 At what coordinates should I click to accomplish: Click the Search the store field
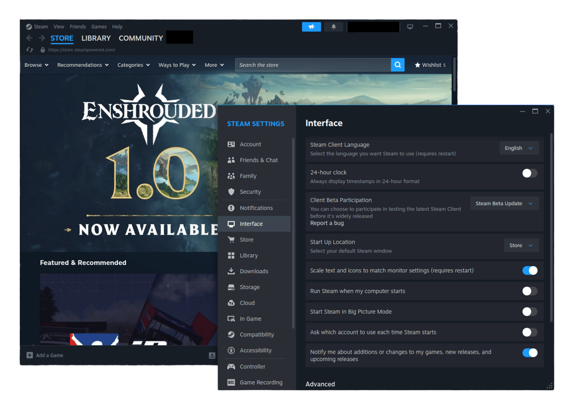coord(313,65)
